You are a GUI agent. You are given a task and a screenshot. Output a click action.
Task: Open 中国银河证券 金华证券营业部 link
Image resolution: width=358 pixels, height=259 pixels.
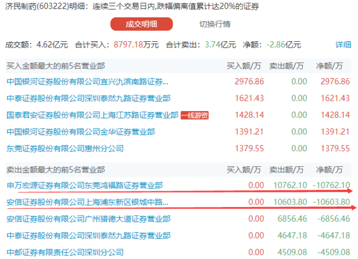81,132
